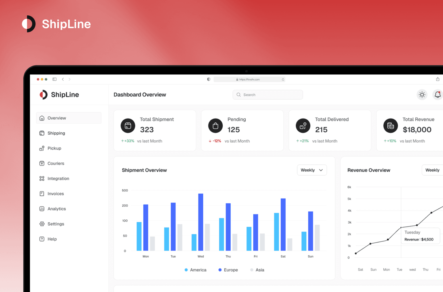Viewport: 443px width, 292px height.
Task: Open Integration using its grid icon
Action: coord(42,178)
